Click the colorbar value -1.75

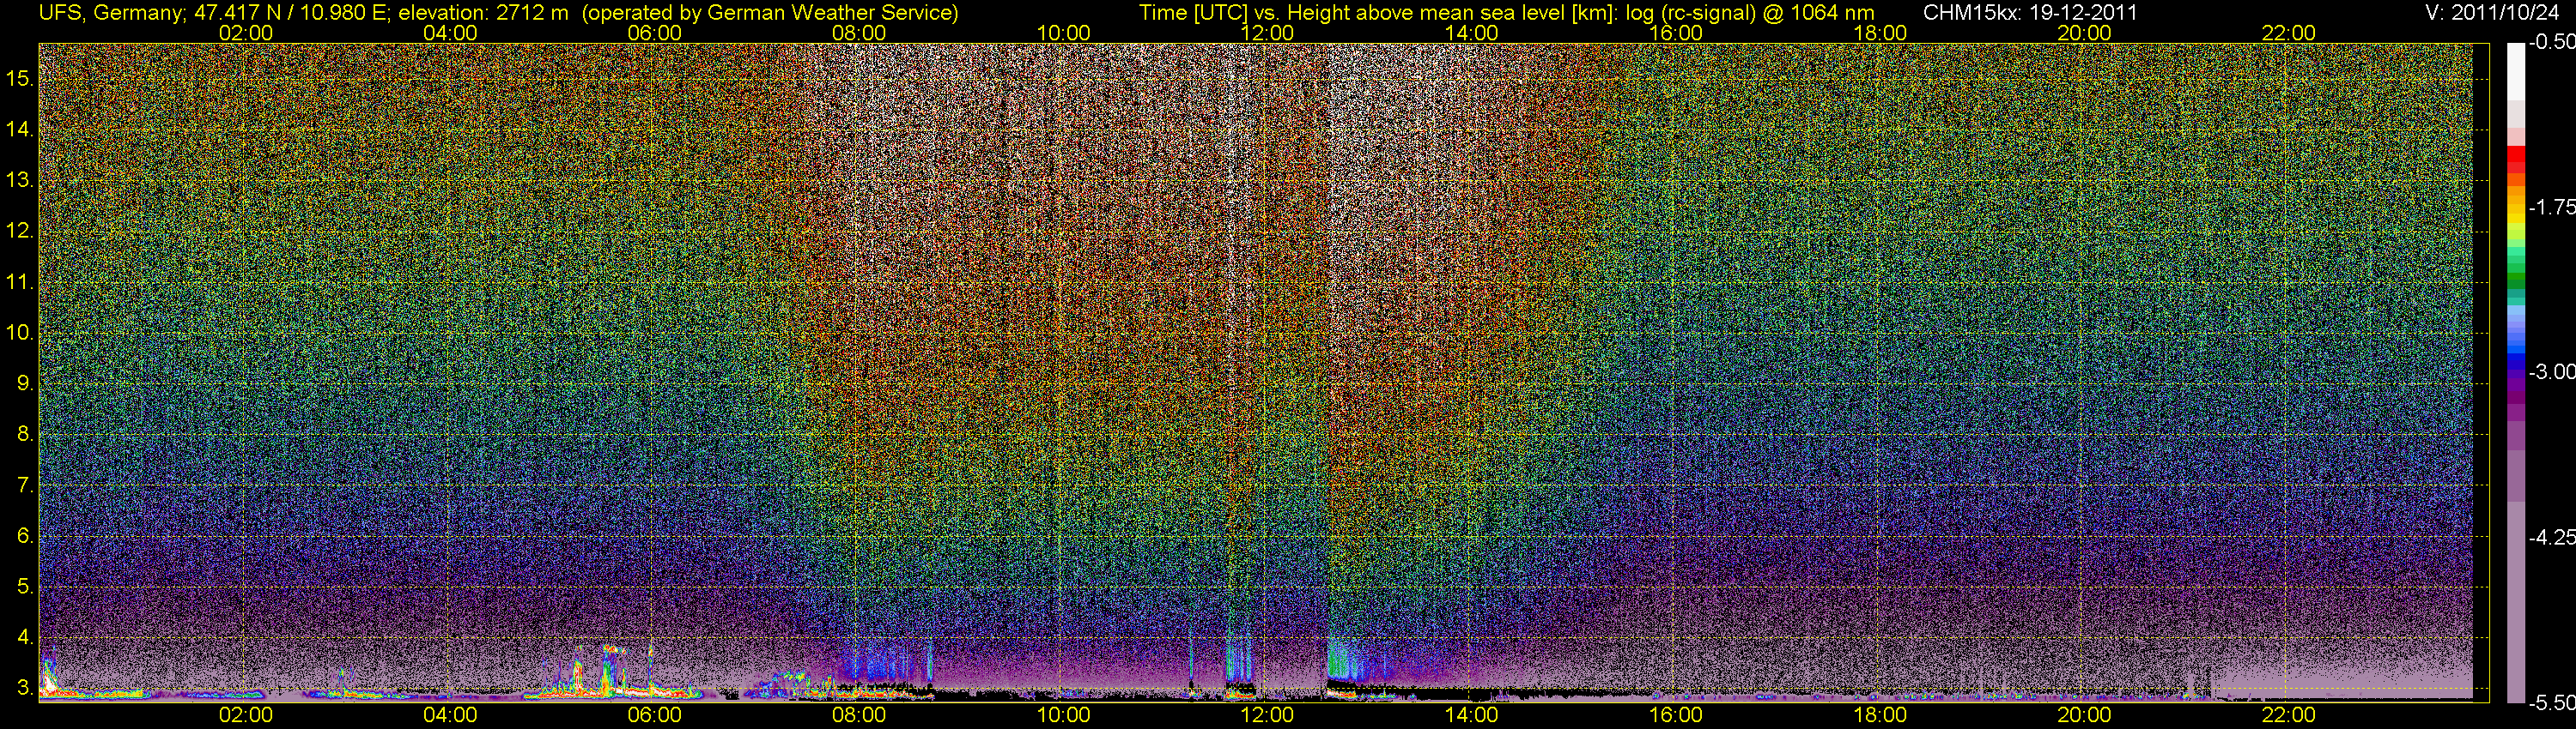[2551, 207]
